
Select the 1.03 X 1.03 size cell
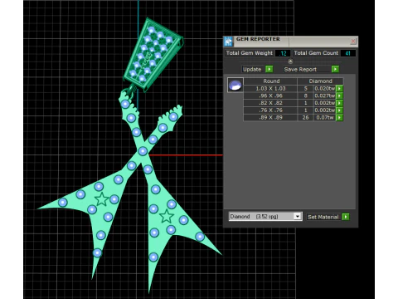(270, 89)
